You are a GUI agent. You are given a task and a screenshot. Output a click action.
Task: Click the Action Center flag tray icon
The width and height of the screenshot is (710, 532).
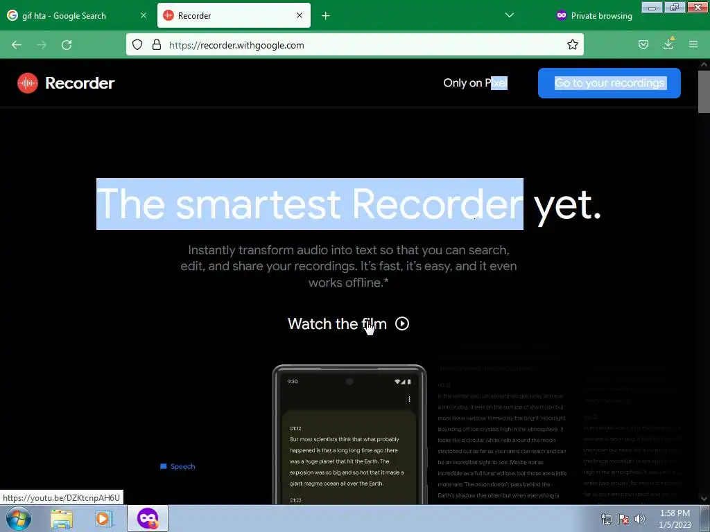[623, 519]
